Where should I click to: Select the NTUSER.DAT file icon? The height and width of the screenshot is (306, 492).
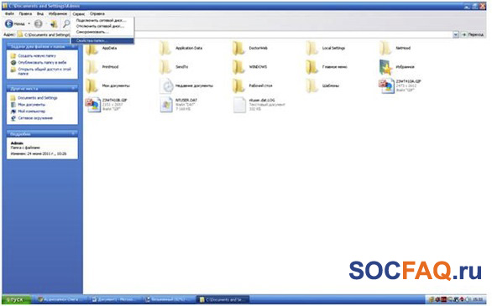tap(166, 105)
